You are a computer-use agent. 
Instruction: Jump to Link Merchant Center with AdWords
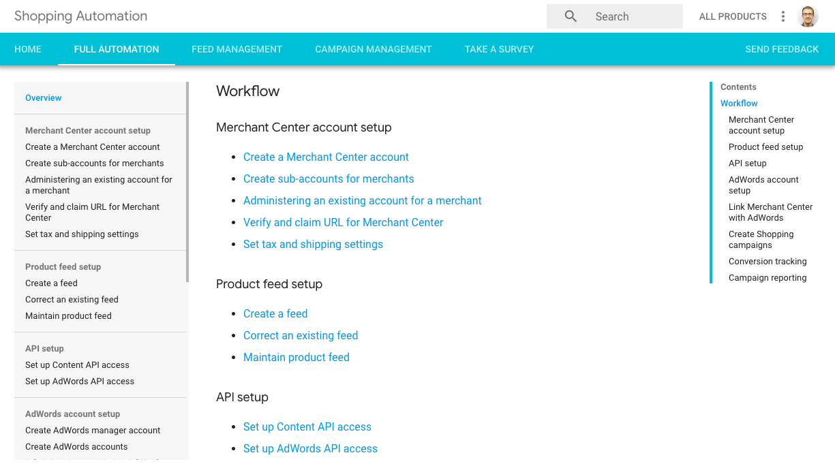point(770,213)
